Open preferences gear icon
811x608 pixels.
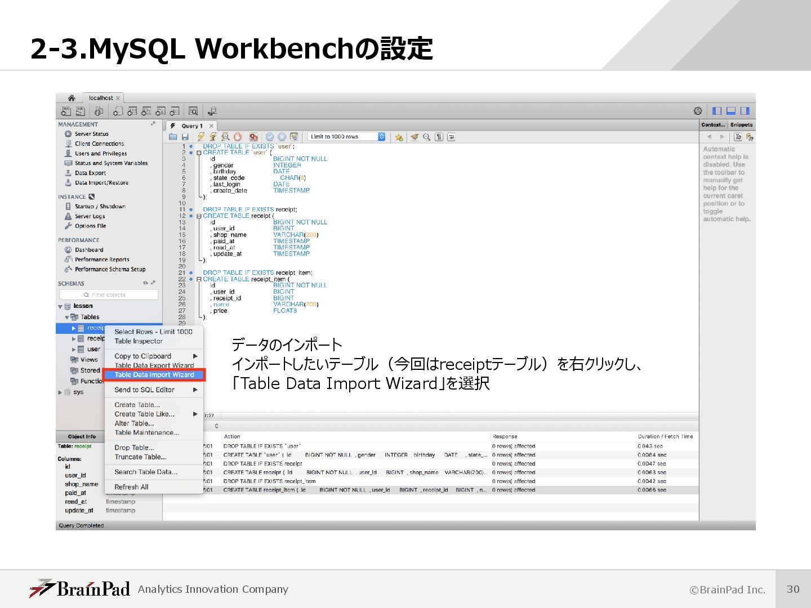point(698,111)
